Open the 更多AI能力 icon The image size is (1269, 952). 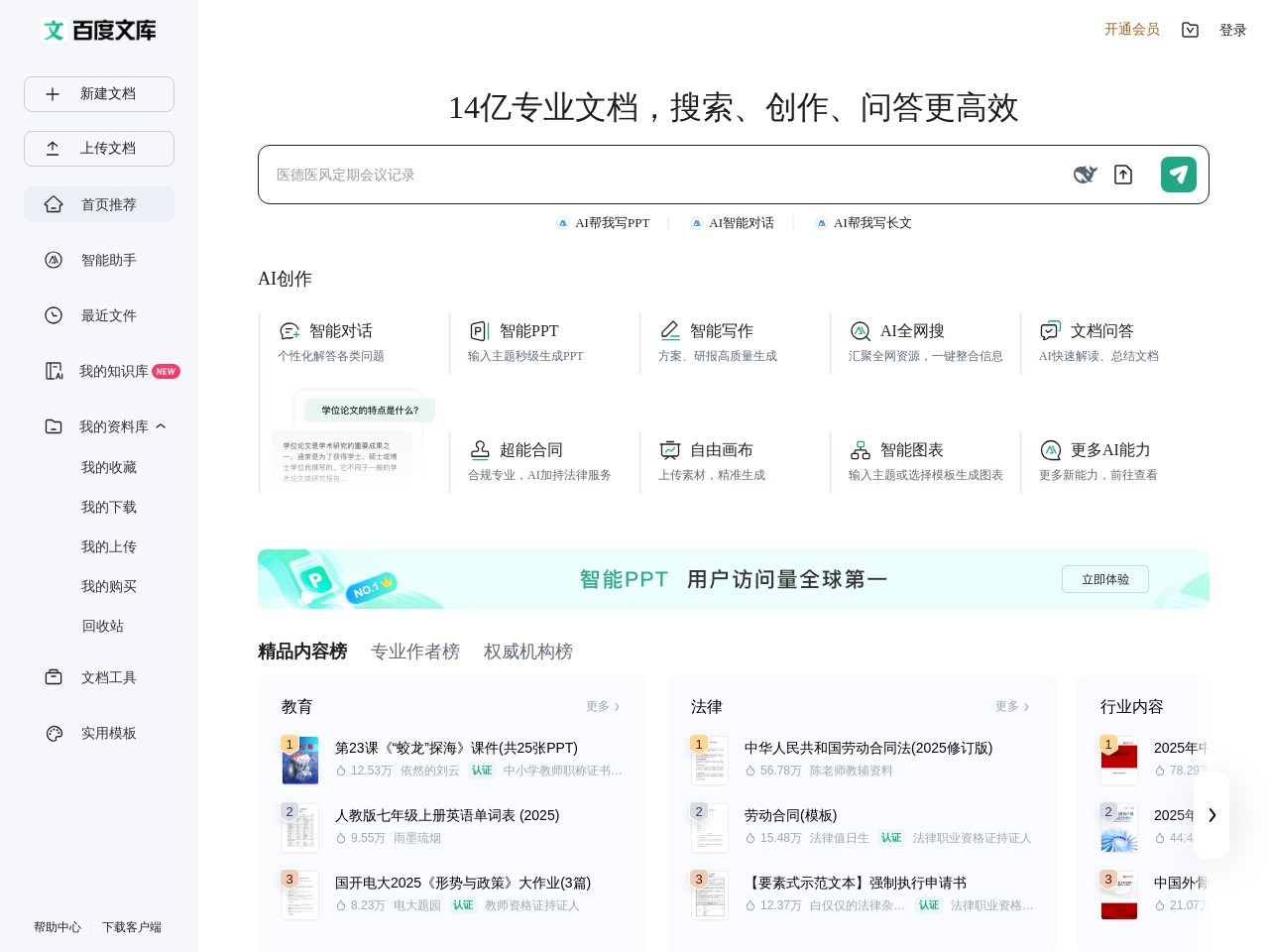tap(1051, 450)
